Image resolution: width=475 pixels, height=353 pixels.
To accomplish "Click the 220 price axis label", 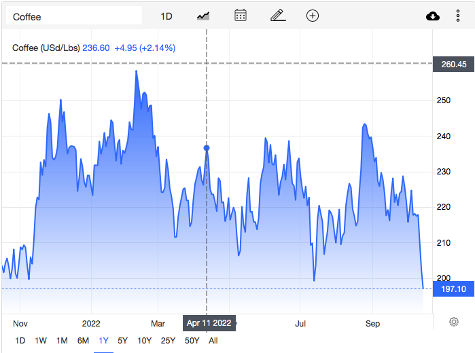I will coord(444,207).
